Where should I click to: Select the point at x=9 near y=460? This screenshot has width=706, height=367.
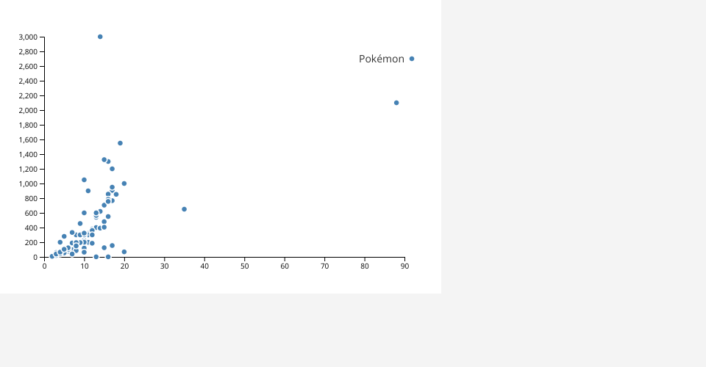click(80, 223)
